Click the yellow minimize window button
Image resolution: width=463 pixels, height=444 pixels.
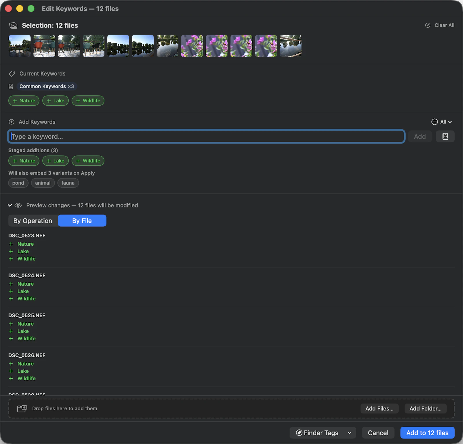point(20,9)
